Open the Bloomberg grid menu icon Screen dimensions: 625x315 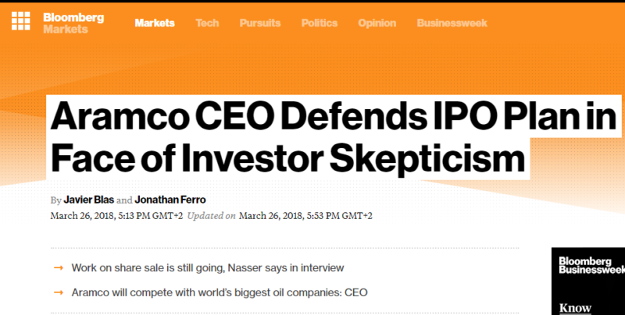pyautogui.click(x=21, y=21)
